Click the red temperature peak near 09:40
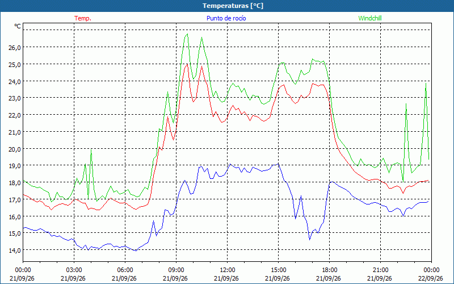The width and height of the screenshot is (454, 284). tap(187, 64)
